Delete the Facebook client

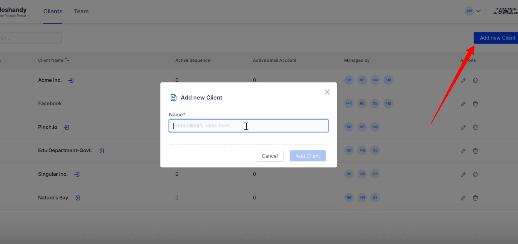(x=475, y=104)
